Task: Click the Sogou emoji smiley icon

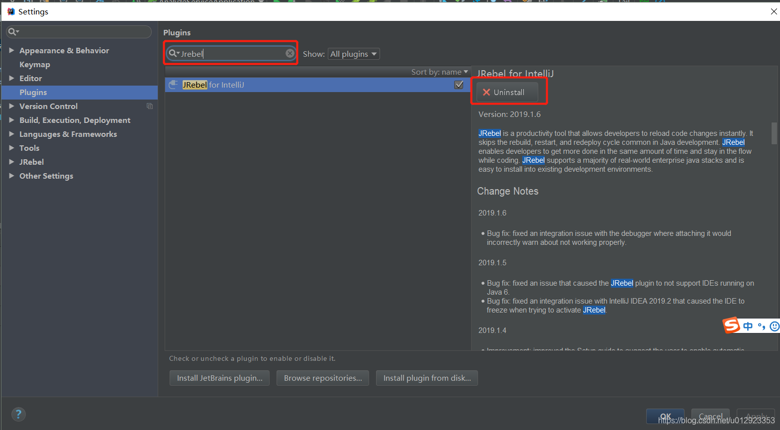Action: coord(775,326)
